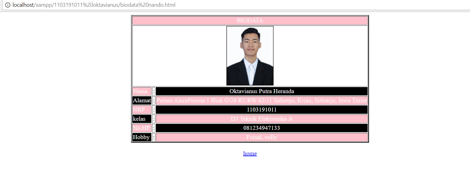Click the profile photo in biodata table

click(x=250, y=56)
